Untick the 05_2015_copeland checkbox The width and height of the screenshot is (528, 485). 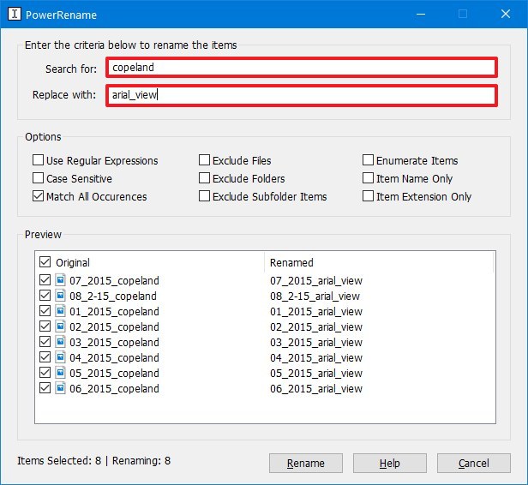(45, 373)
